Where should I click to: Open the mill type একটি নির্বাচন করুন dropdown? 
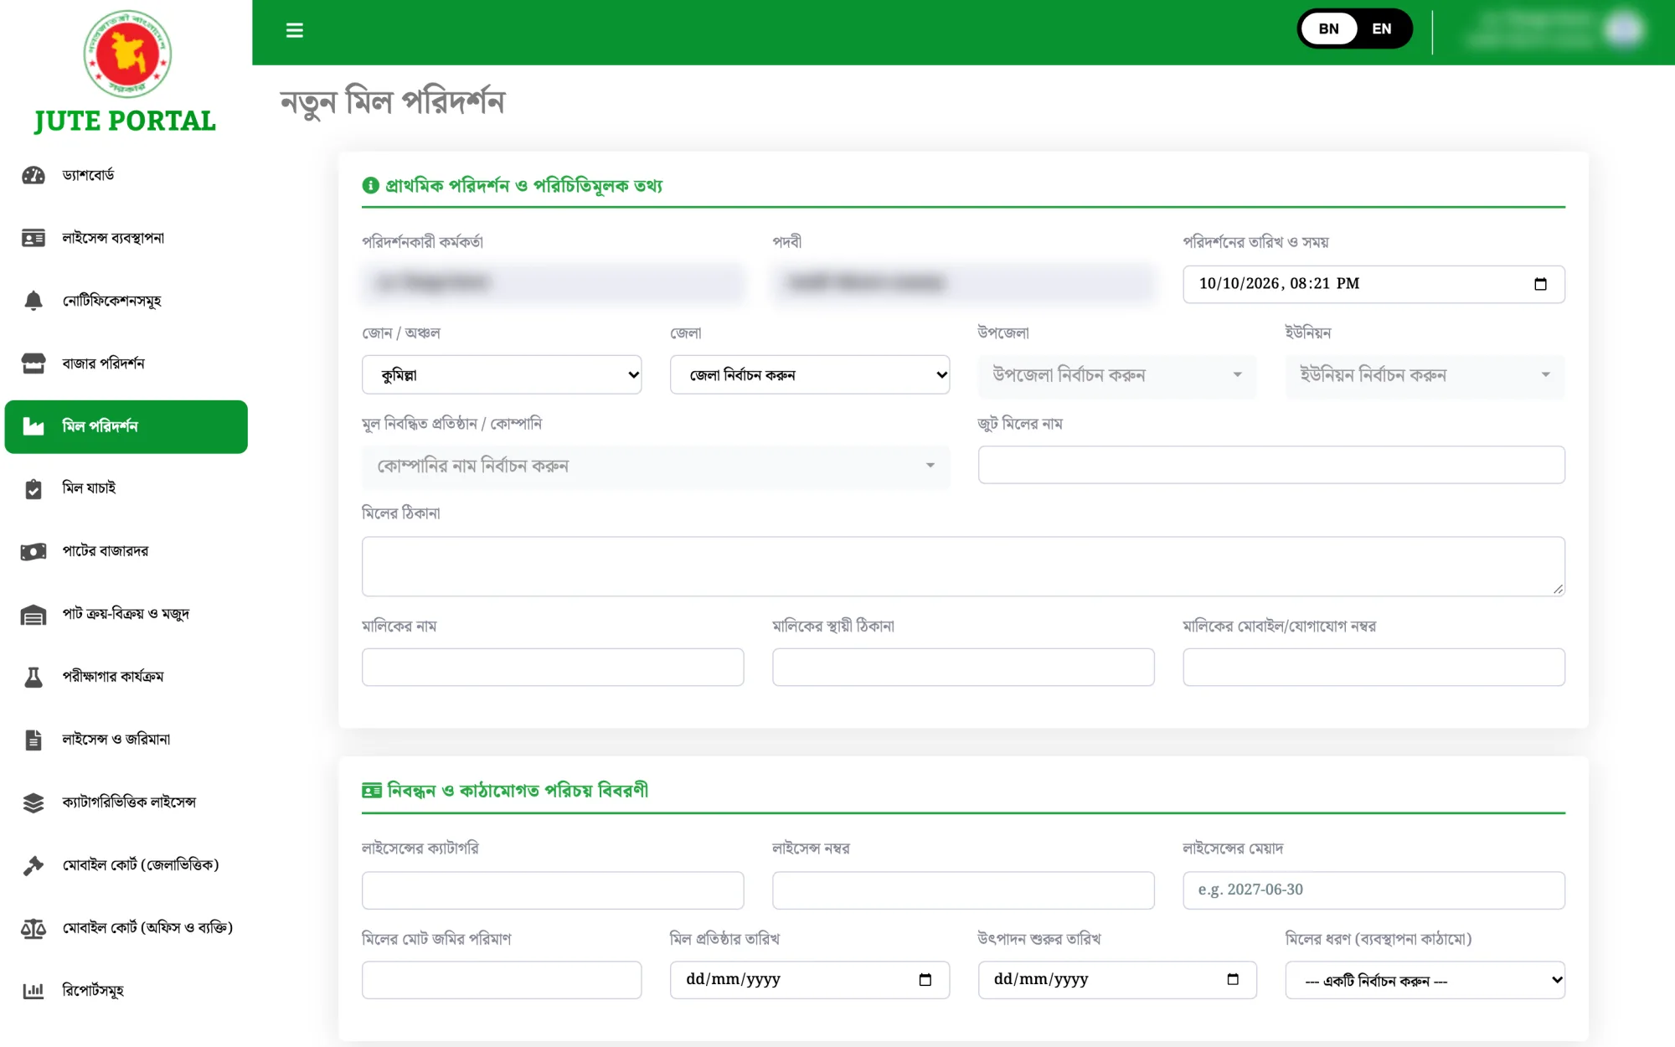[1425, 980]
